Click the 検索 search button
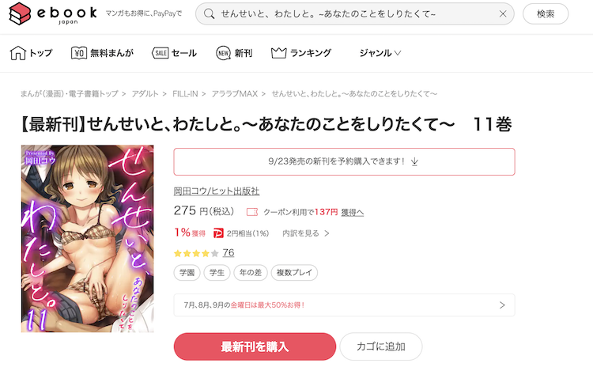 (x=546, y=14)
